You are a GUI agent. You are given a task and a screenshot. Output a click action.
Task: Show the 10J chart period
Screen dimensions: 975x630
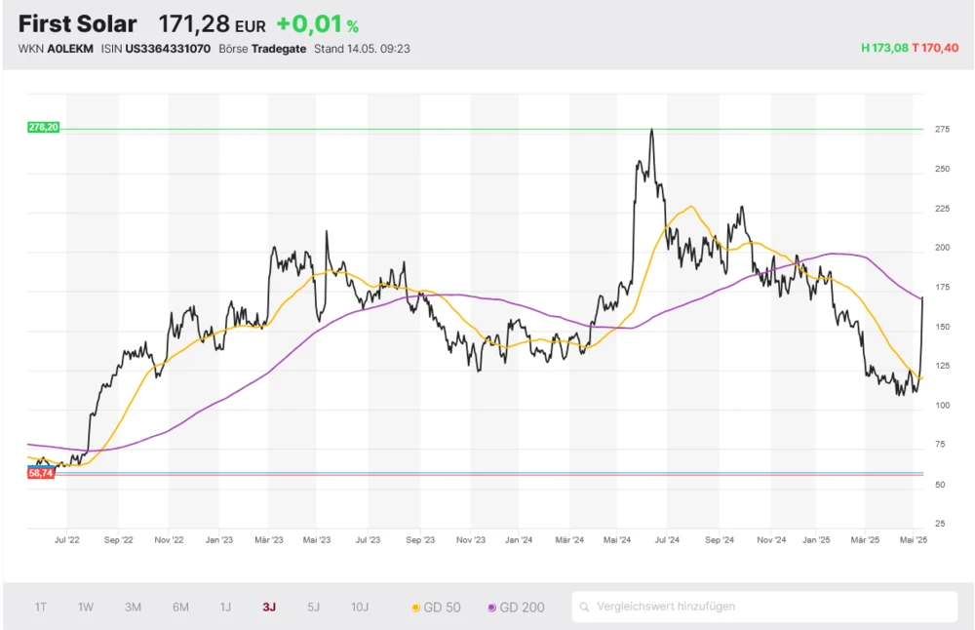(x=360, y=608)
